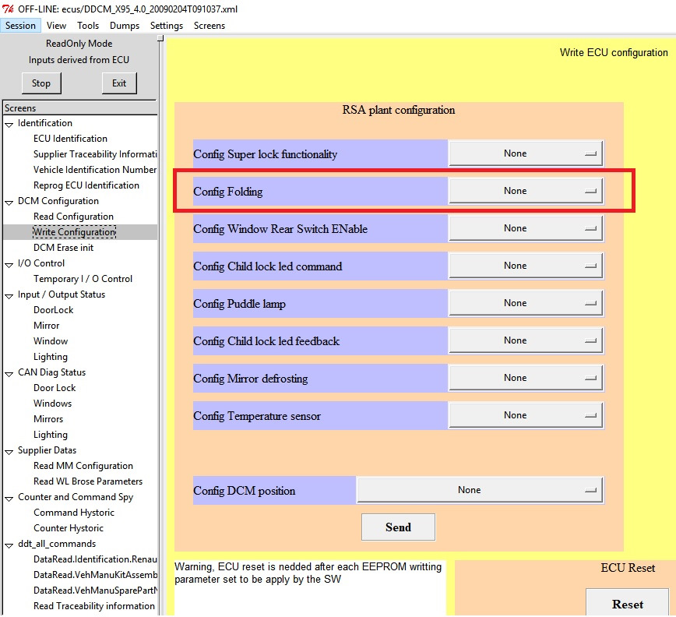Click the application icon in title bar
The image size is (676, 617).
[9, 8]
